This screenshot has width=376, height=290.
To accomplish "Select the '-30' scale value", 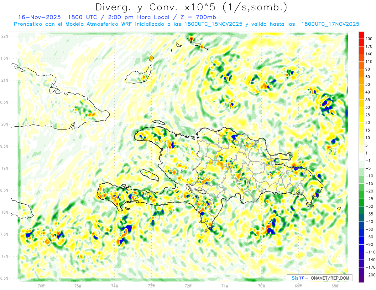I will 369,206.
